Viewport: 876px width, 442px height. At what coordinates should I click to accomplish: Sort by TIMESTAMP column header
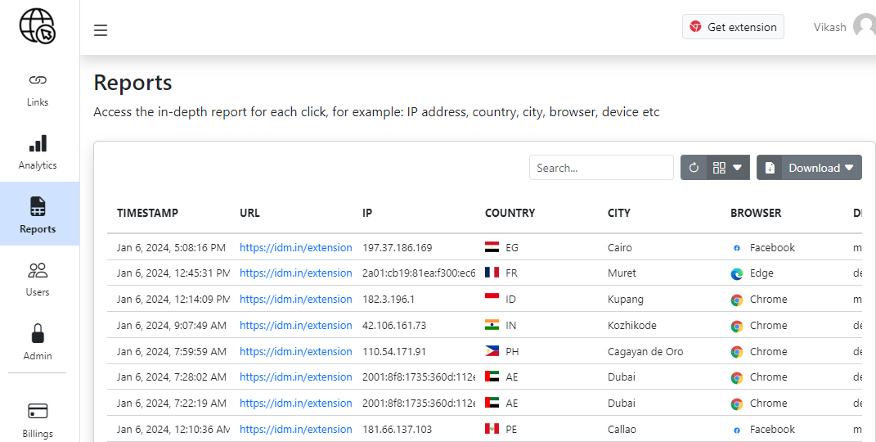click(147, 213)
